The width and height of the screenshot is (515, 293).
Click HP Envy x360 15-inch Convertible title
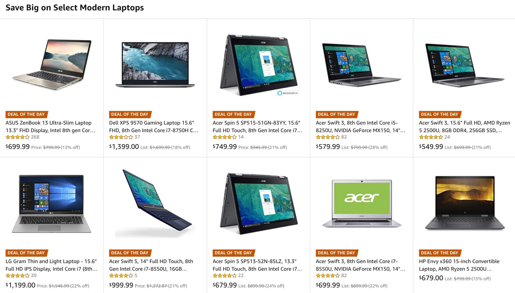click(x=459, y=265)
